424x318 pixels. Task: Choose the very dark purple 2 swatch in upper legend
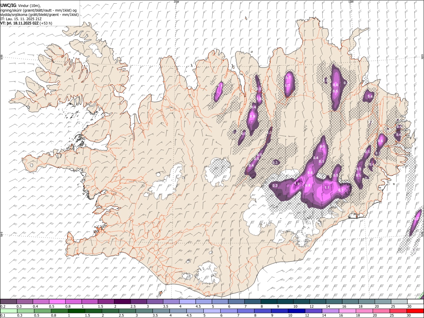coord(122,301)
